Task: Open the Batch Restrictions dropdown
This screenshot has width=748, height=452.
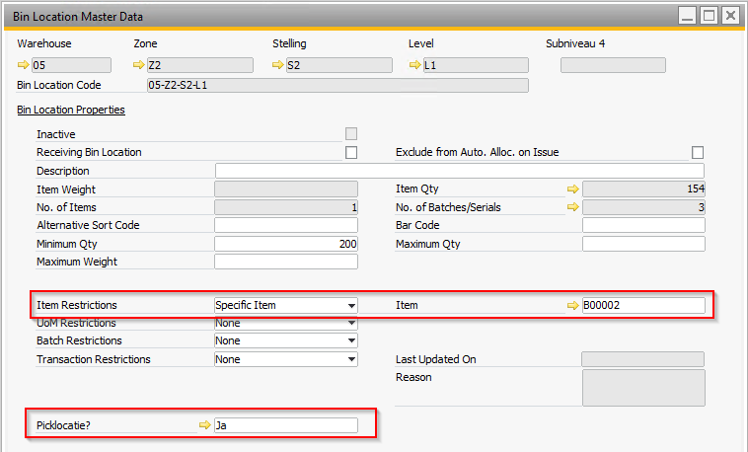Action: click(351, 341)
